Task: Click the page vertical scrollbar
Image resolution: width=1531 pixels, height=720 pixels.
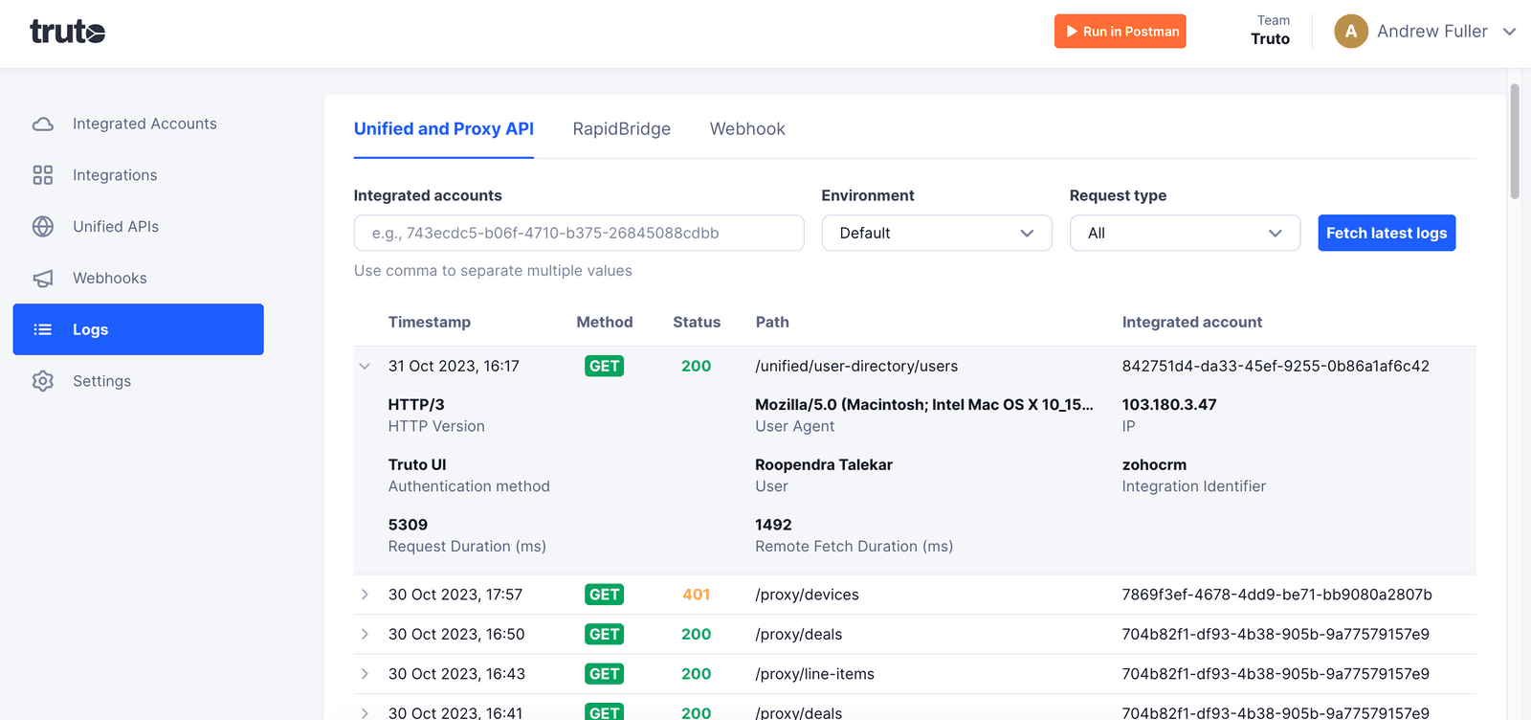Action: click(1515, 142)
